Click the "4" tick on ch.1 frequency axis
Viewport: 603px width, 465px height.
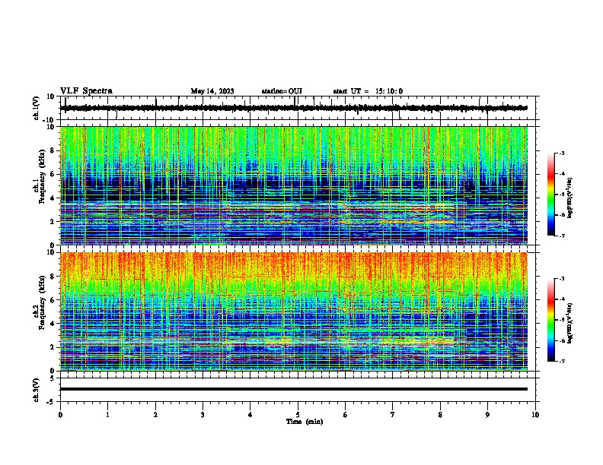click(x=53, y=198)
